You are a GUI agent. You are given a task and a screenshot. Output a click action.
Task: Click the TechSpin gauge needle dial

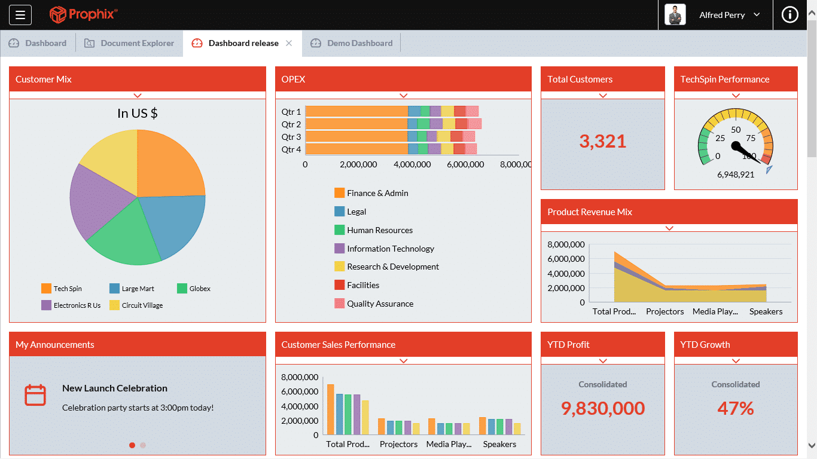736,145
